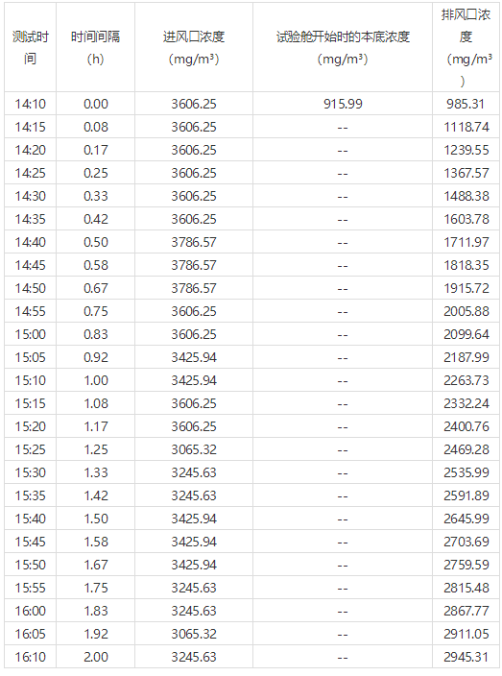Select the 2945.31 last exhaust value

[x=466, y=657]
